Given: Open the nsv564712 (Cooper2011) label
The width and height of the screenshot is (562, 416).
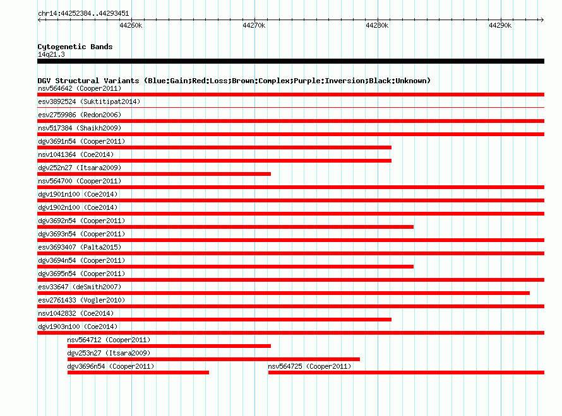Looking at the screenshot, I should click(x=109, y=340).
